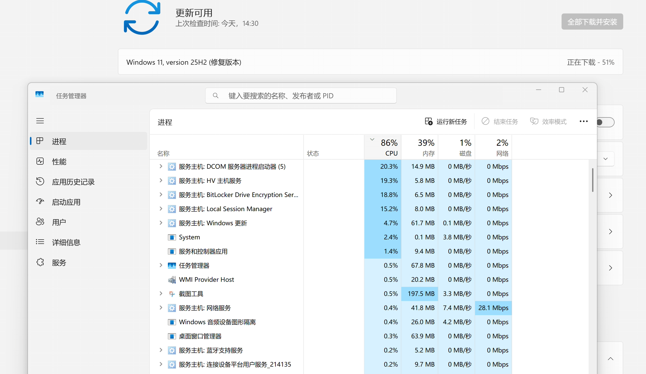Screen dimensions: 646x374
Task: Open the three-dot more options menu
Action: tap(583, 121)
